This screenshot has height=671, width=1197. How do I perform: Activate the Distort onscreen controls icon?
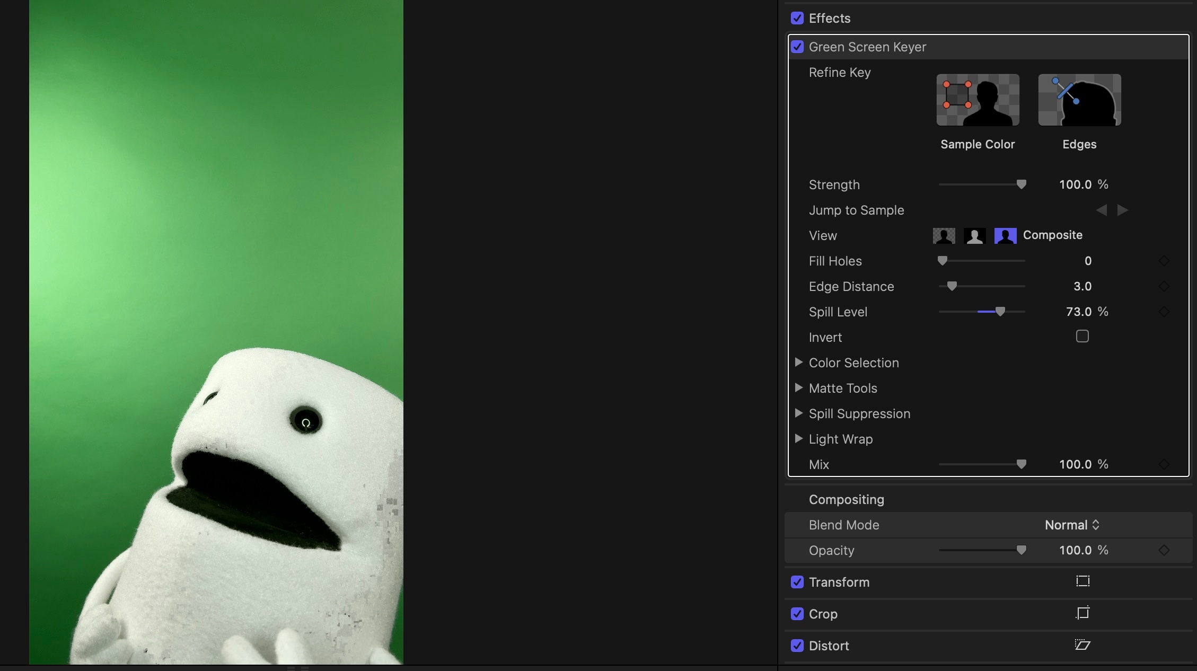point(1082,645)
